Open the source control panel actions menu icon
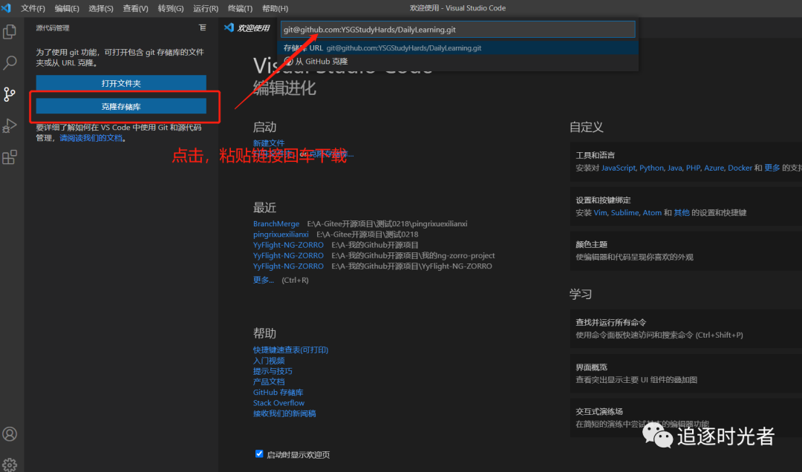This screenshot has height=472, width=802. tap(203, 27)
